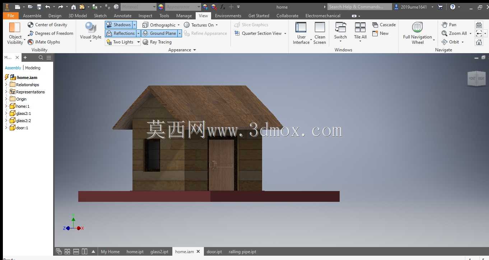Select glass2:2 in browser tree

point(23,121)
